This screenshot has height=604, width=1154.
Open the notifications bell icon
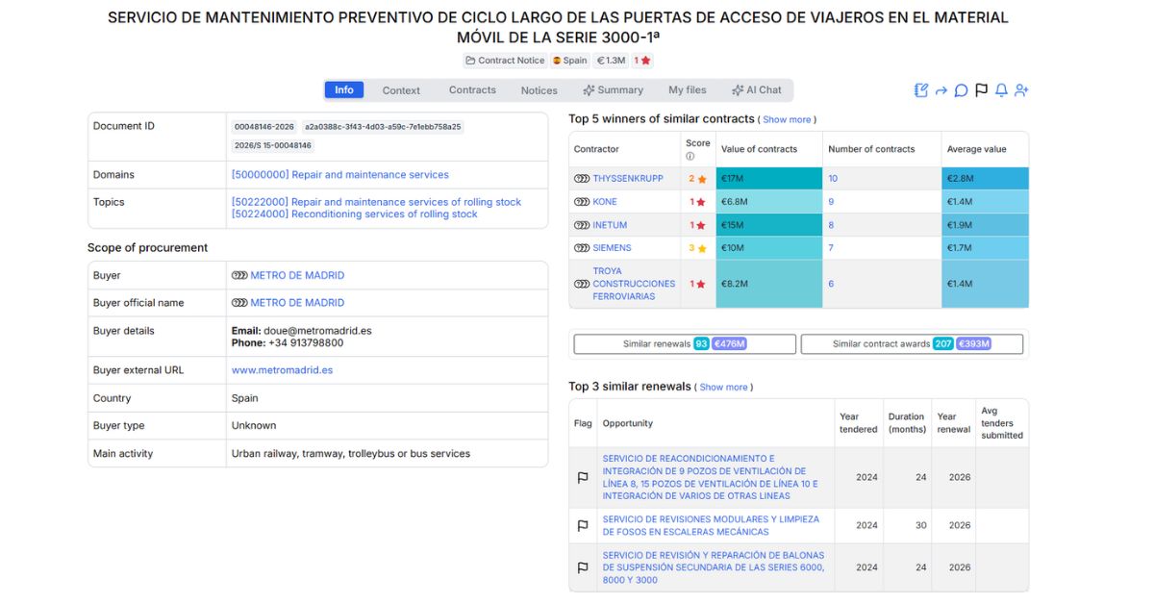[x=1000, y=89]
